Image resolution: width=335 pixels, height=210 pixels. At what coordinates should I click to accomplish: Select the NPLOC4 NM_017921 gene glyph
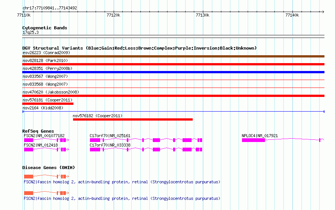(283, 140)
